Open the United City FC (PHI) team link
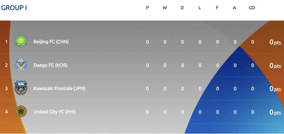This screenshot has height=134, width=284. click(x=55, y=112)
